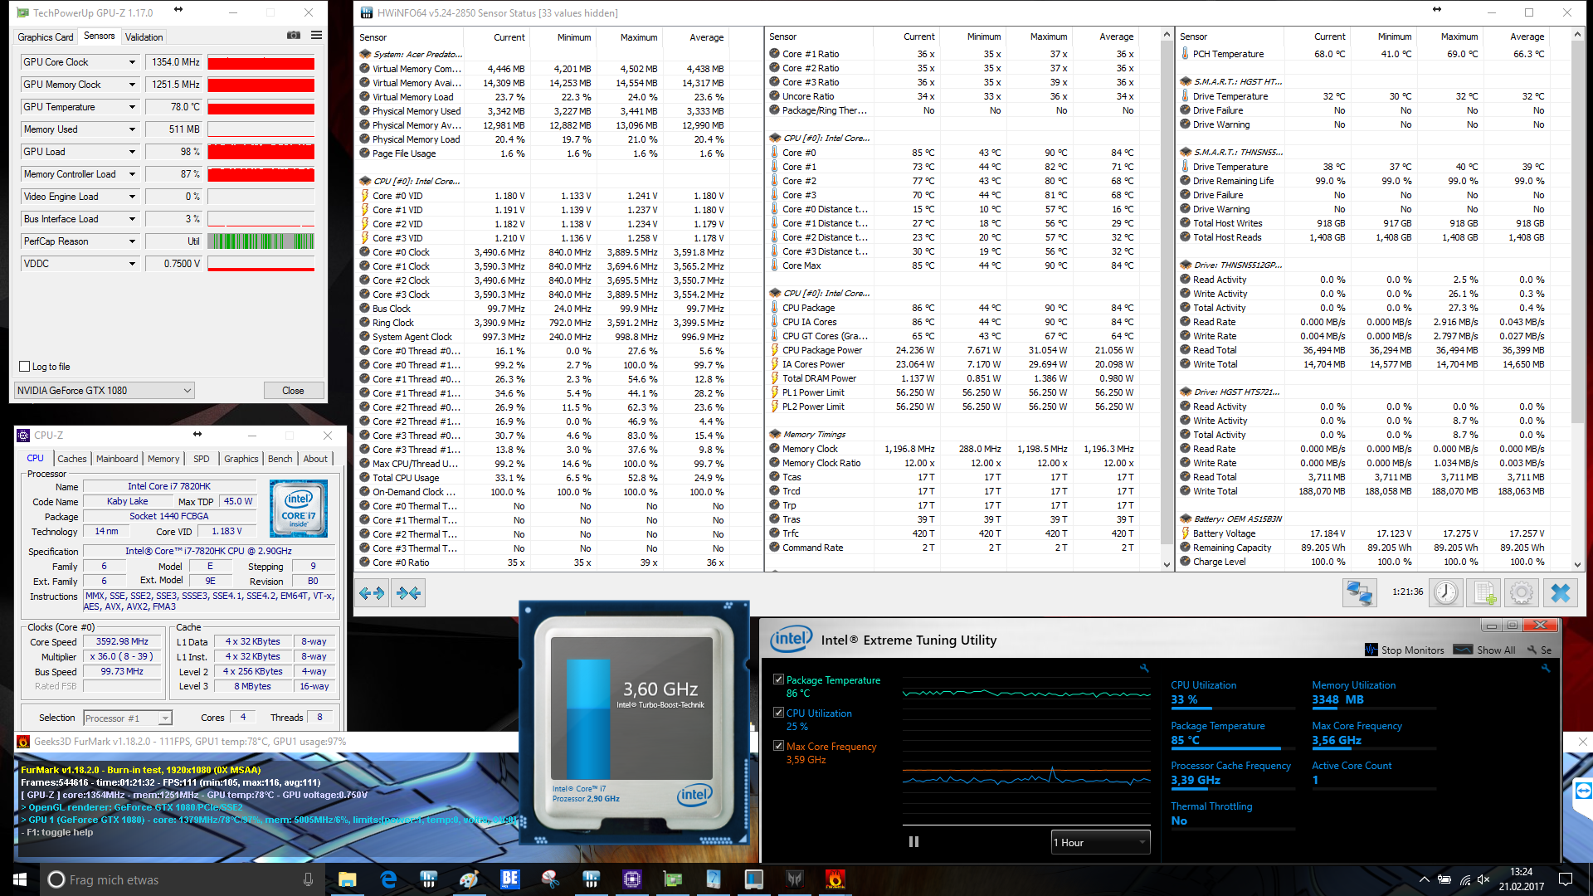Open HWiNFO sensor settings gear
1593x896 pixels.
tap(1521, 592)
